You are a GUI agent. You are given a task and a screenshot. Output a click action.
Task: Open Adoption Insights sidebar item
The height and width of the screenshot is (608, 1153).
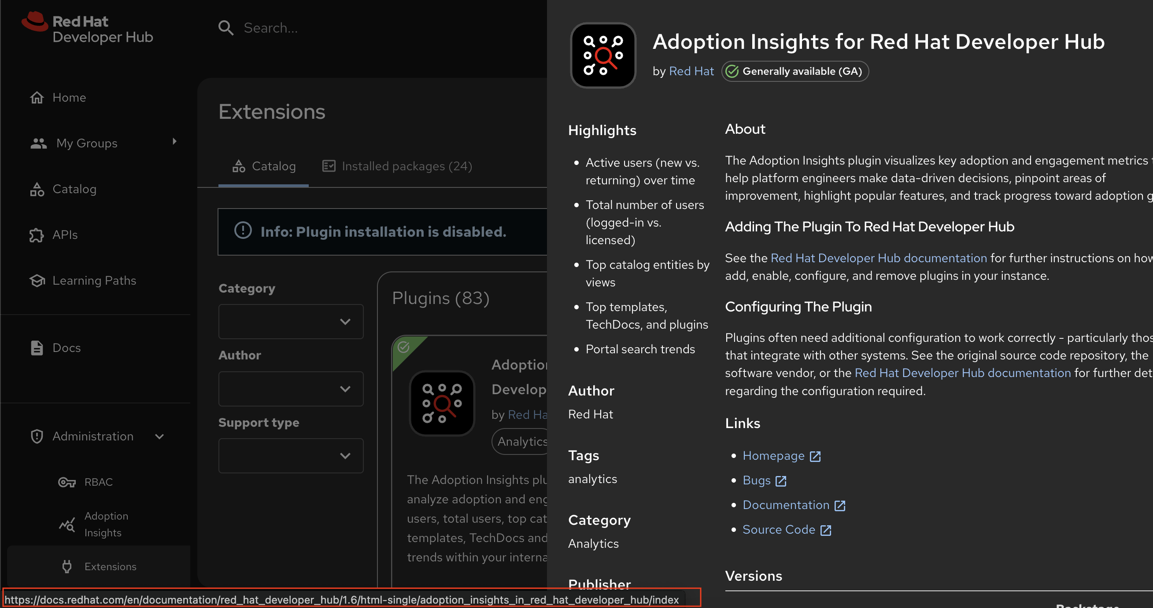pos(106,524)
